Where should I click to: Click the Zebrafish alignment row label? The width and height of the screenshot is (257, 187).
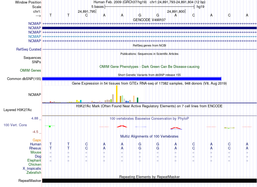pyautogui.click(x=34, y=173)
